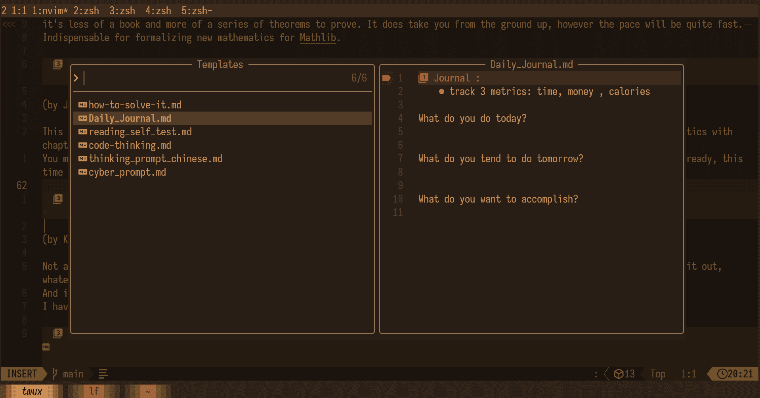The width and height of the screenshot is (760, 398).
Task: Click the markdown icon next to cyber_prompt.md
Action: (82, 172)
